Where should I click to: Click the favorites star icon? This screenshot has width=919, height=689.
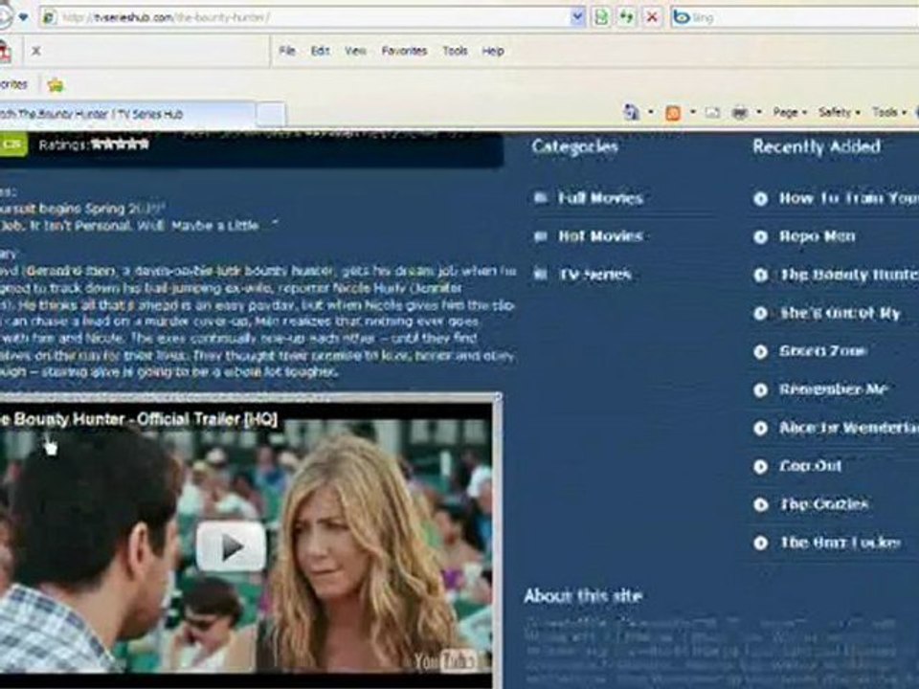click(56, 85)
